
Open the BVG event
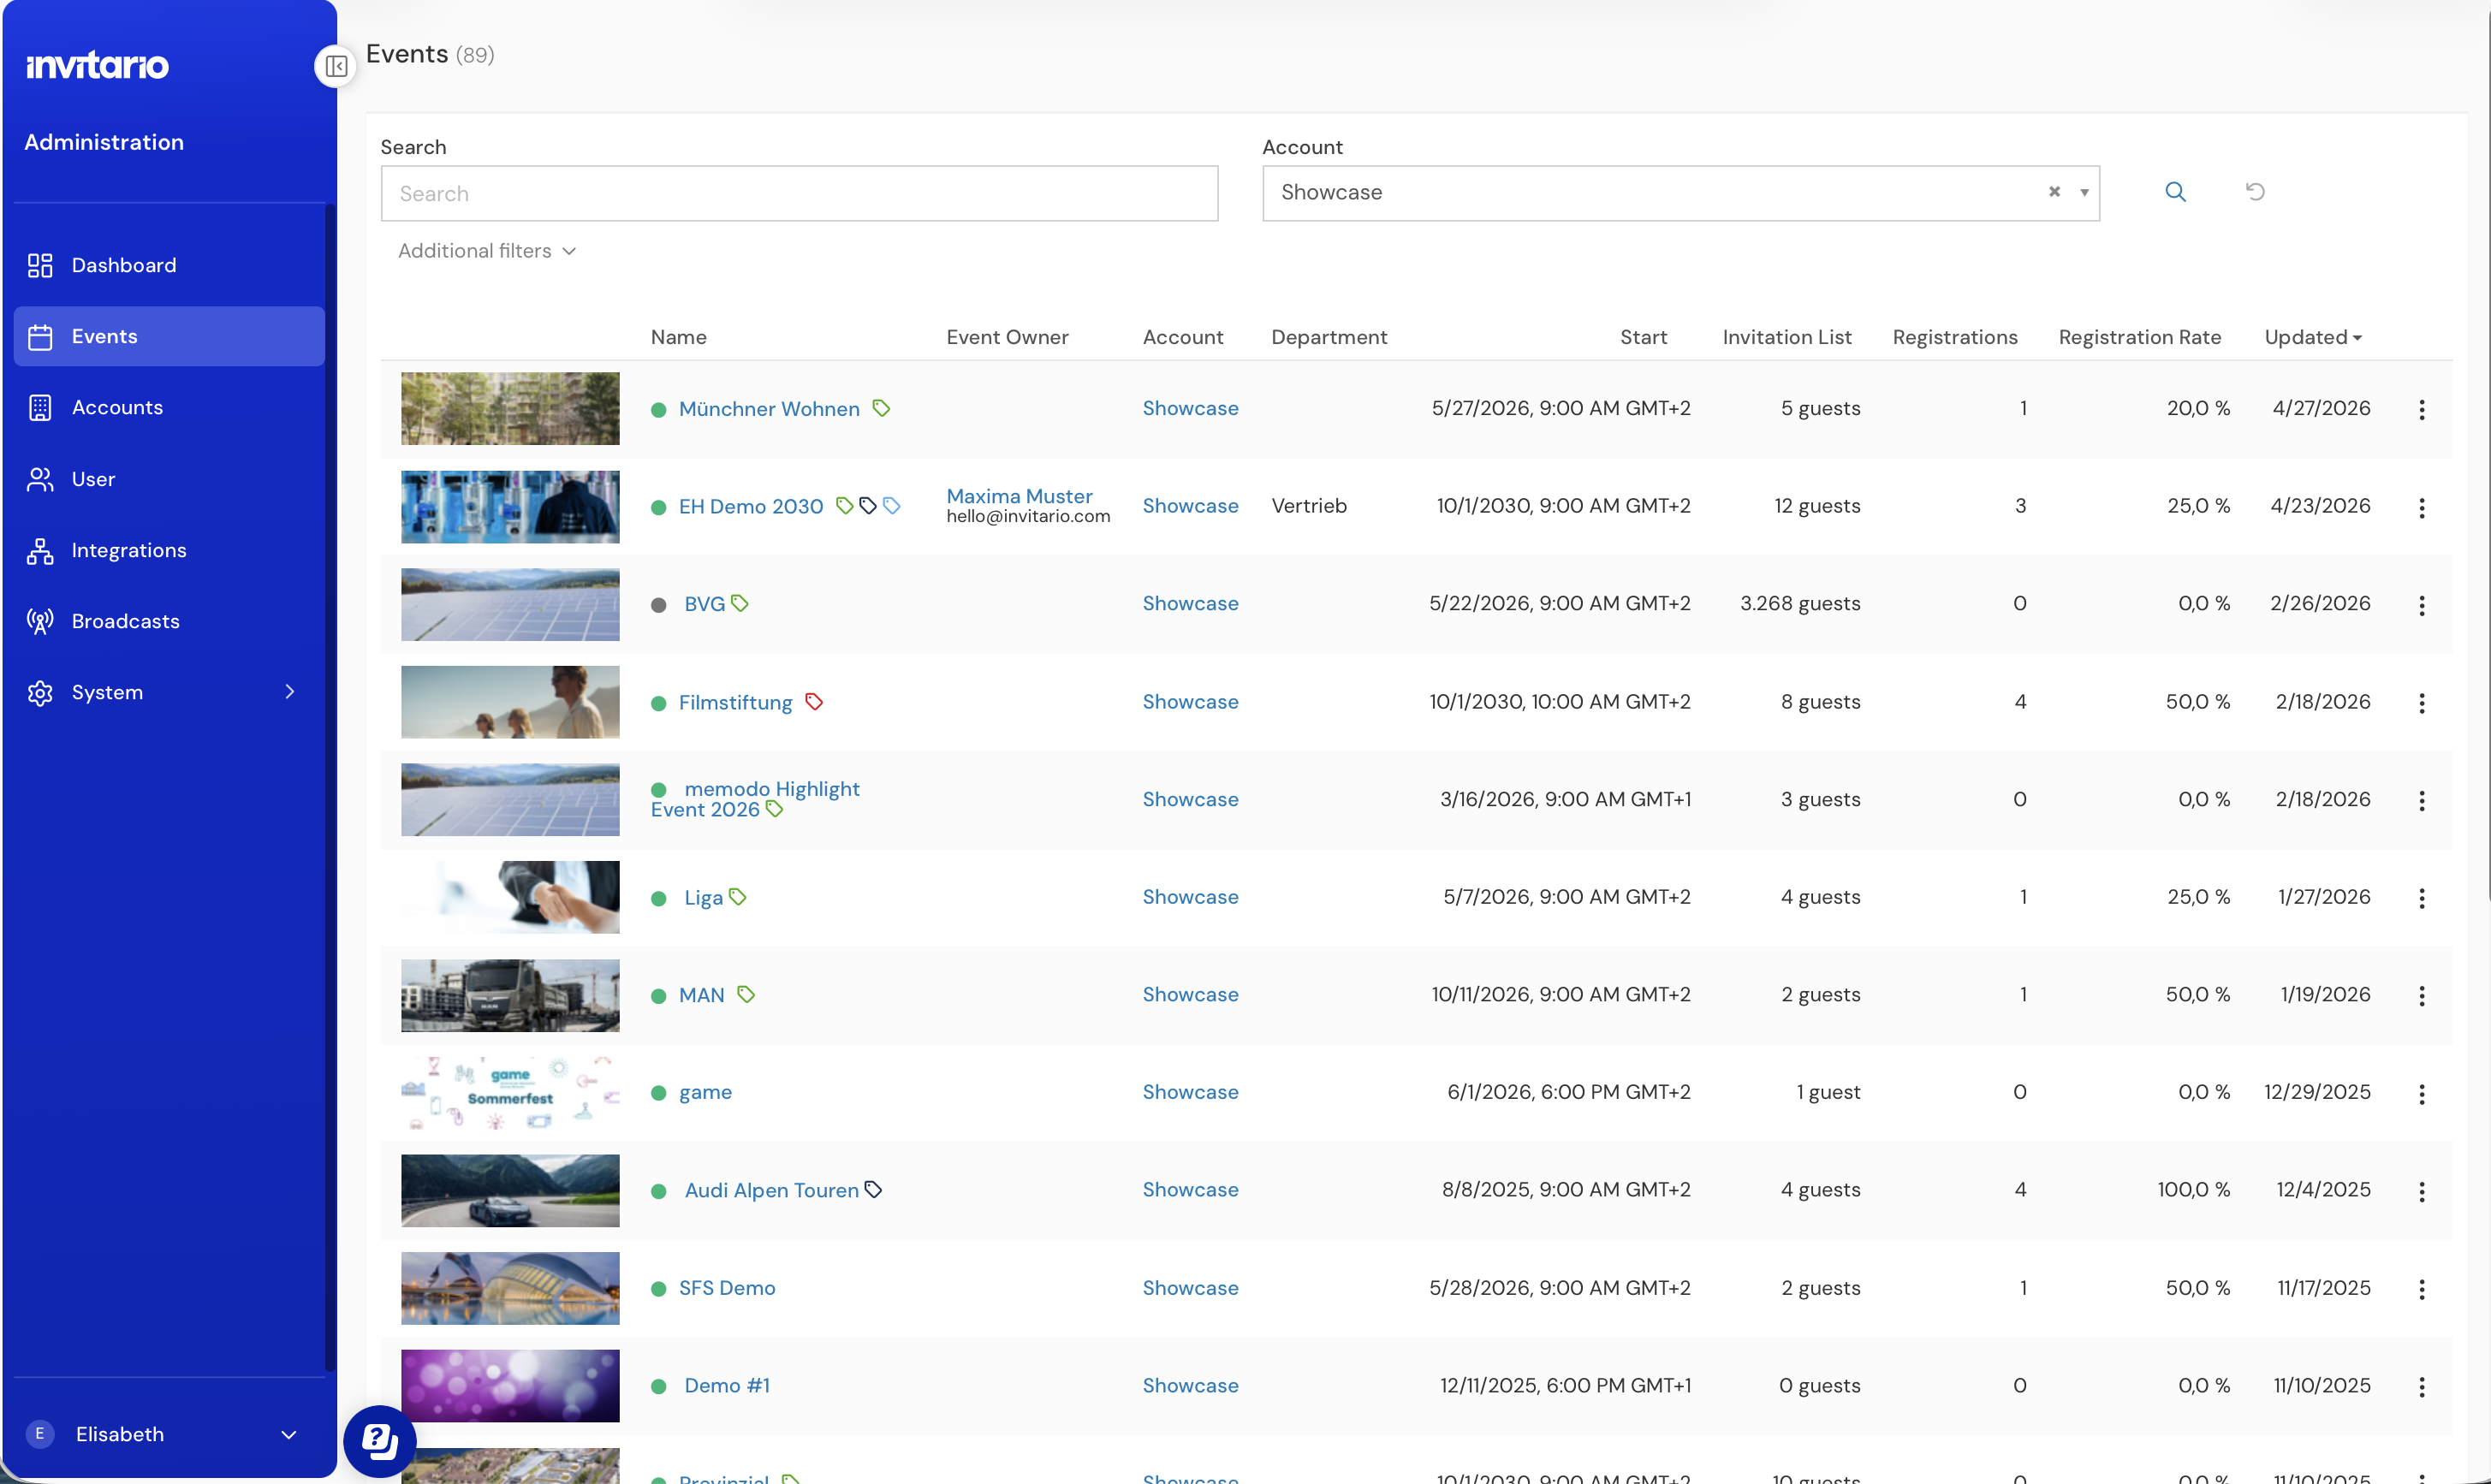coord(704,604)
